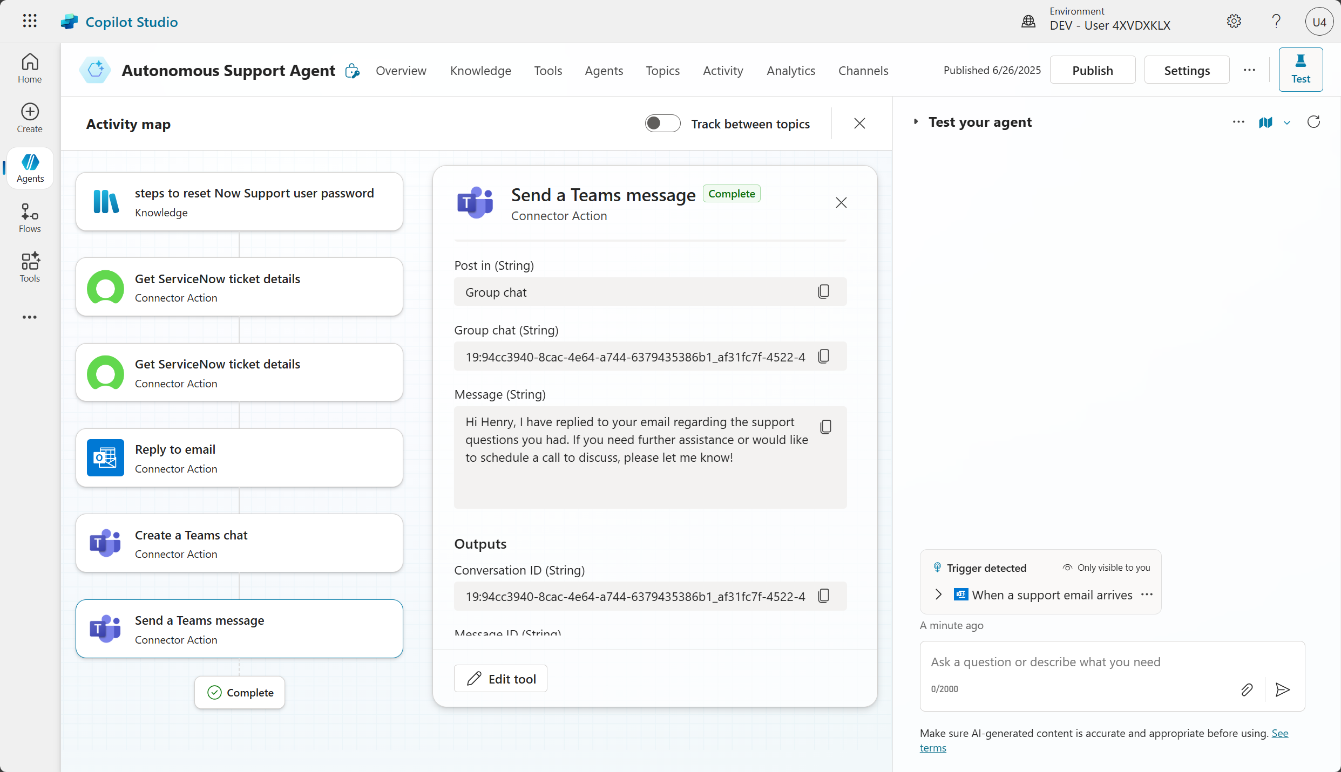Screen dimensions: 1341x772
Task: Open the Analytics tab
Action: coord(791,71)
